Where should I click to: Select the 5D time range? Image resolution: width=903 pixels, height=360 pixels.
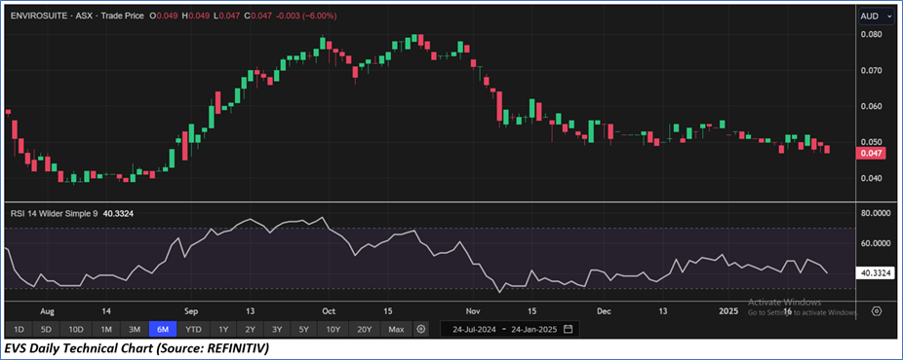tap(46, 330)
